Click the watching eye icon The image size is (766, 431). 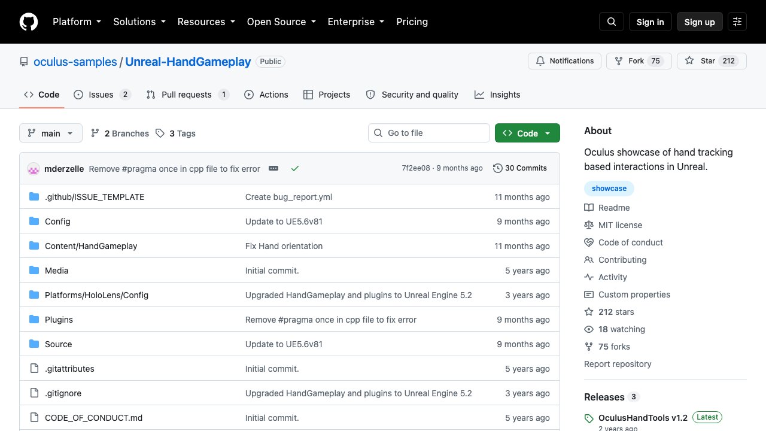[x=589, y=329]
